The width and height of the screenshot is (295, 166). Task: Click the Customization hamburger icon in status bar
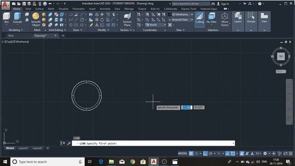pyautogui.click(x=291, y=154)
